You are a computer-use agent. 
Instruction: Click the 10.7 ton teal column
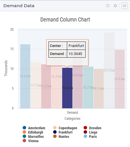pos(88,87)
